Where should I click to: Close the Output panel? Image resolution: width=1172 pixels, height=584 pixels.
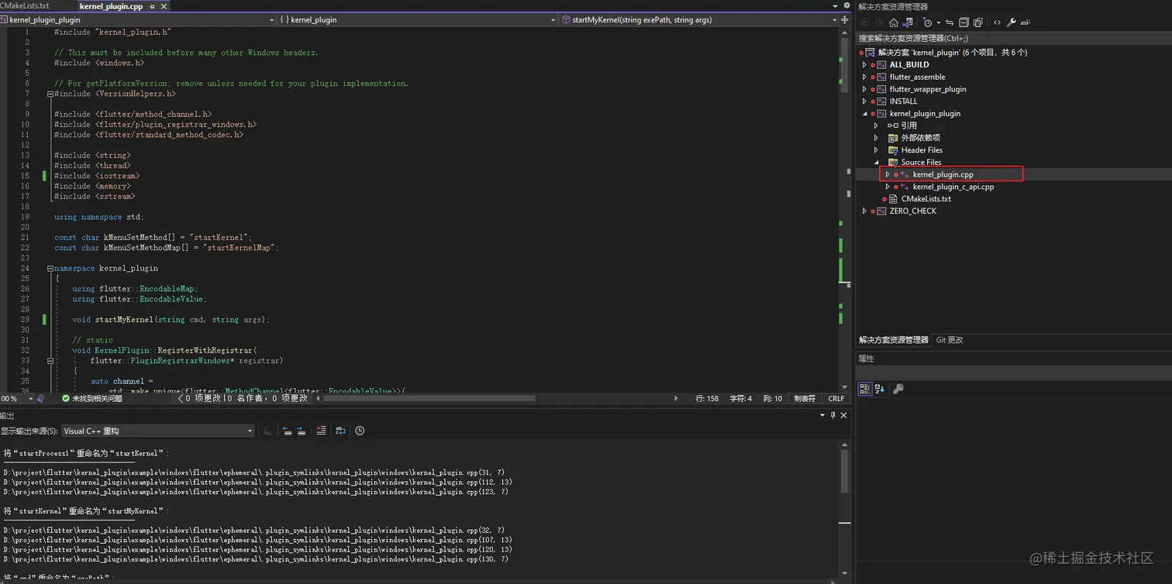click(x=844, y=415)
